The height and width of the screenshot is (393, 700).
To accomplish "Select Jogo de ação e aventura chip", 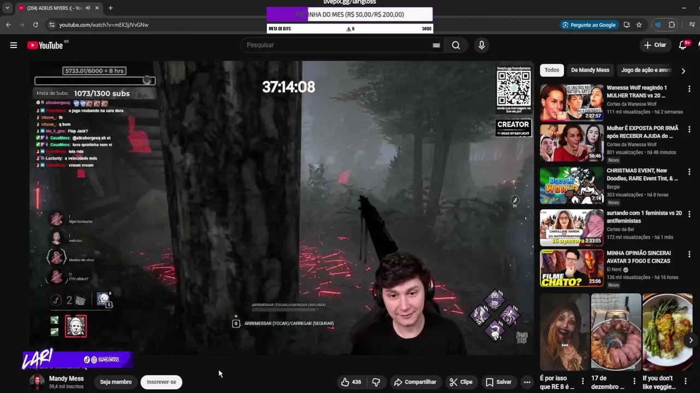I will tap(645, 70).
